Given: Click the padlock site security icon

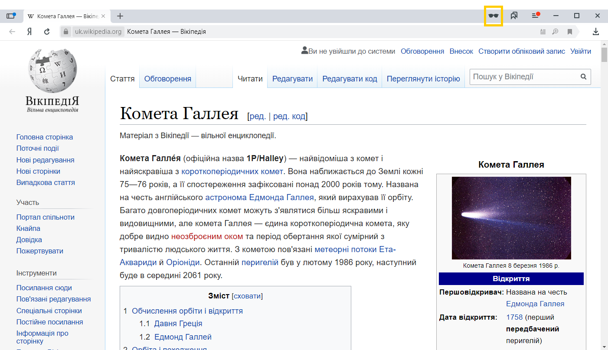Looking at the screenshot, I should [66, 32].
